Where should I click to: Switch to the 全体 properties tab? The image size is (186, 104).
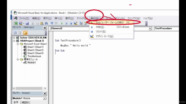[16, 102]
